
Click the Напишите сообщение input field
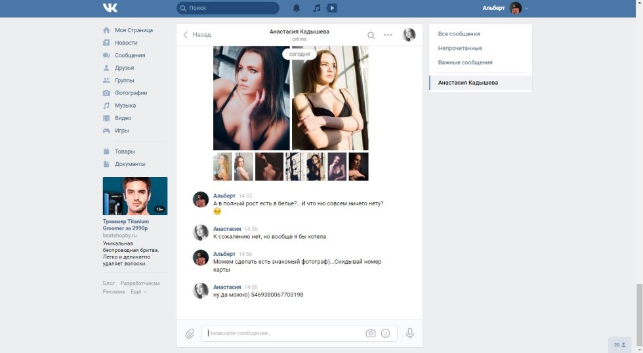[x=282, y=333]
